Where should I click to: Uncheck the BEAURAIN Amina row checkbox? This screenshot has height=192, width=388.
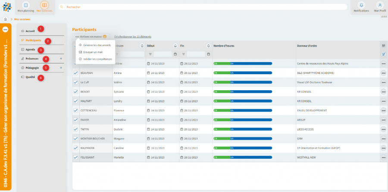[x=76, y=73]
